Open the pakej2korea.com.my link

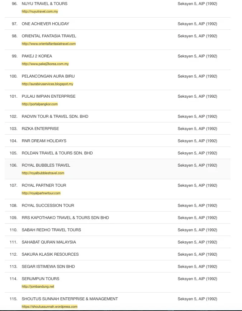(45, 64)
